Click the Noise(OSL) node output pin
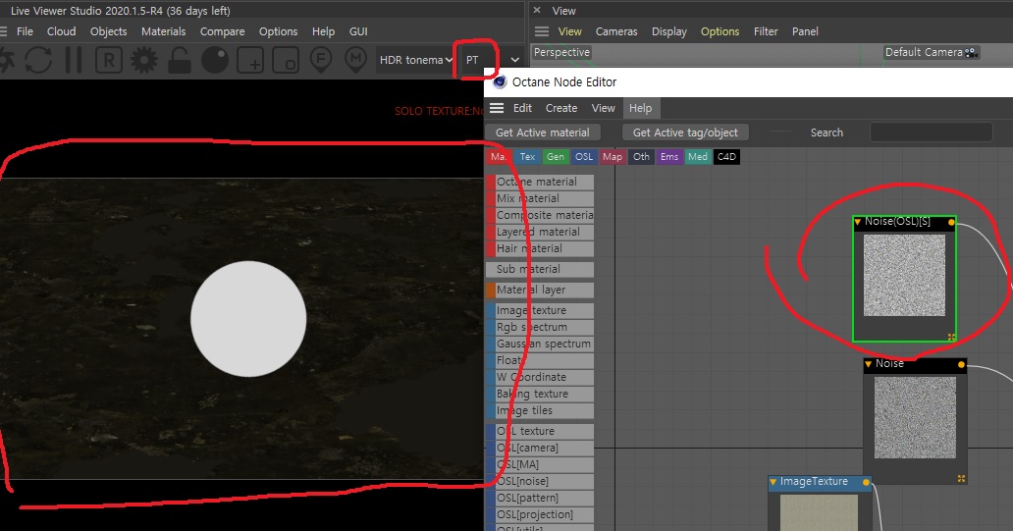 point(951,222)
